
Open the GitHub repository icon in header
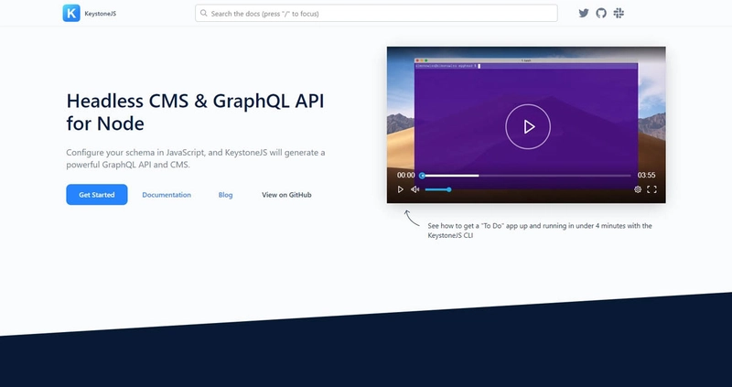pyautogui.click(x=601, y=13)
